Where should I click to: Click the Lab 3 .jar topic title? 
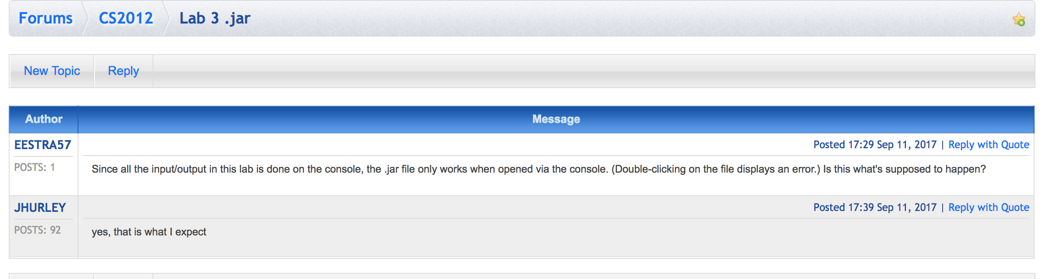tap(215, 18)
